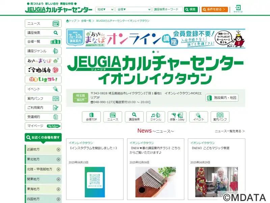270x203 pixels.
Task: Click the green 検索 search button
Action: pos(191,9)
